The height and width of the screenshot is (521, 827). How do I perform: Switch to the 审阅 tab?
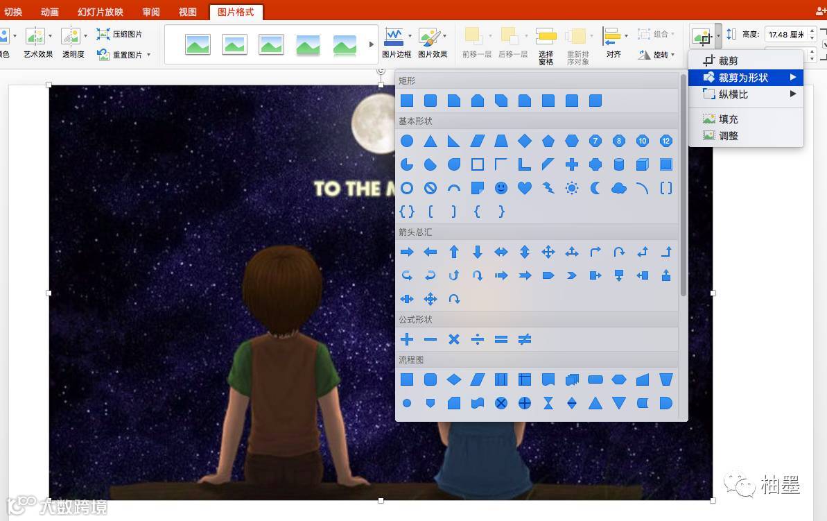151,12
